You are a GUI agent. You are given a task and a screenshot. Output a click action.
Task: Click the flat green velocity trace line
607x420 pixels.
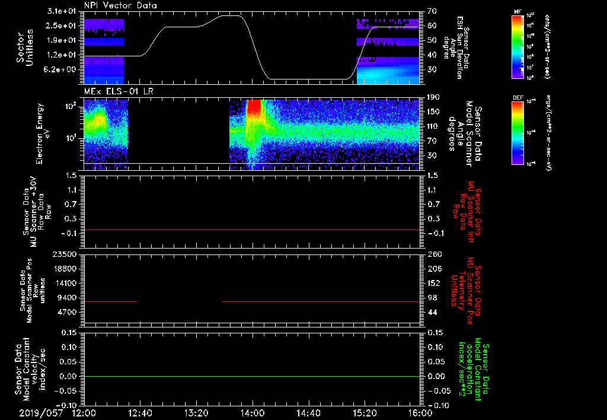(252, 376)
